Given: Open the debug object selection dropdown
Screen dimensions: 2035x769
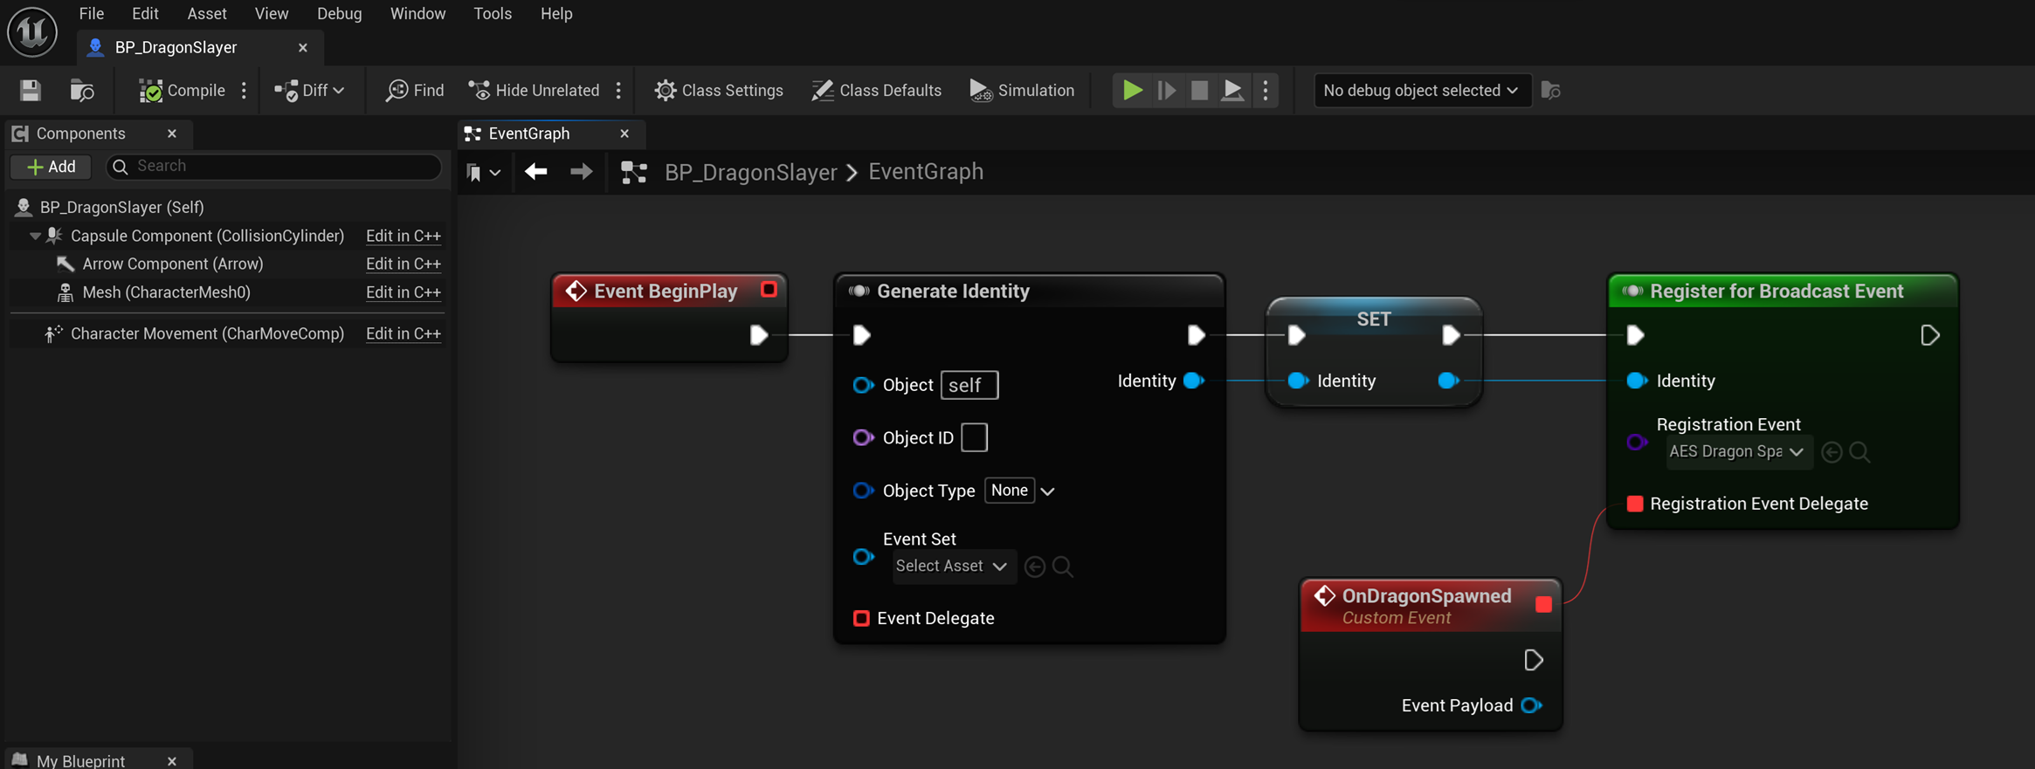Looking at the screenshot, I should (x=1421, y=90).
